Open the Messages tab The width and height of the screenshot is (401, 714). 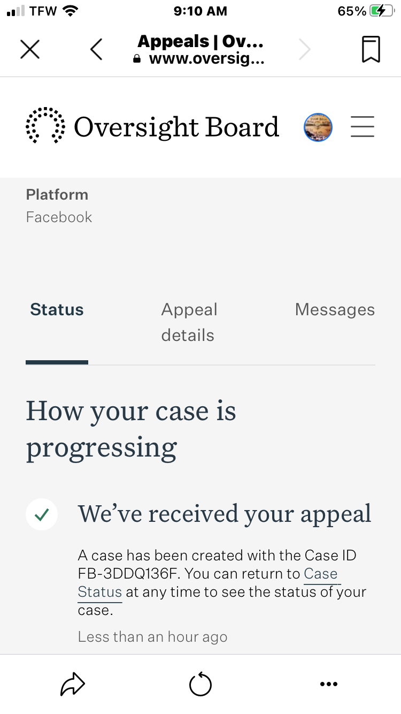tap(335, 310)
